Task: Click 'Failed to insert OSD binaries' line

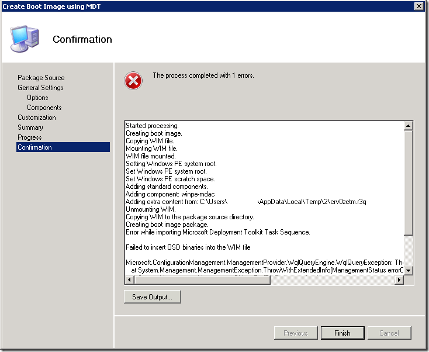Action: pyautogui.click(x=188, y=247)
